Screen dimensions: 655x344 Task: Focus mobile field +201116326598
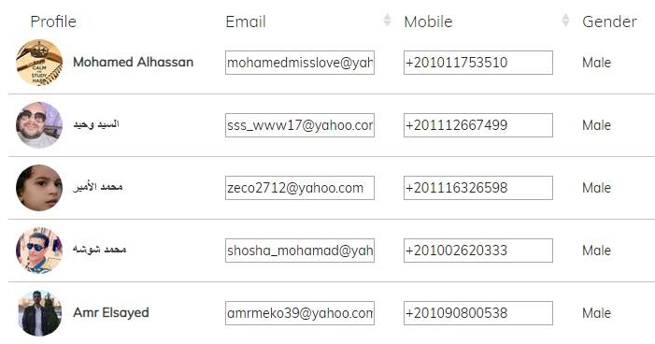[478, 188]
